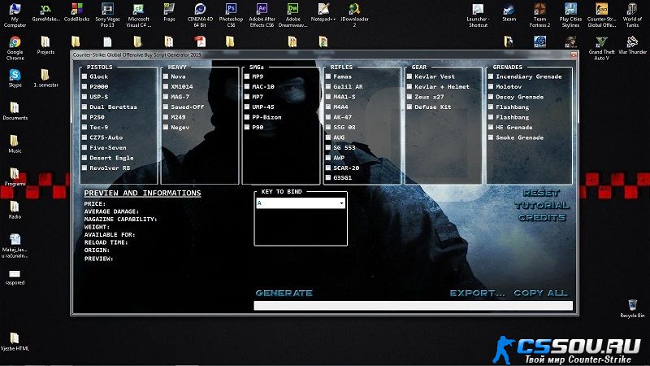Open the Documents folder icon

coord(15,111)
